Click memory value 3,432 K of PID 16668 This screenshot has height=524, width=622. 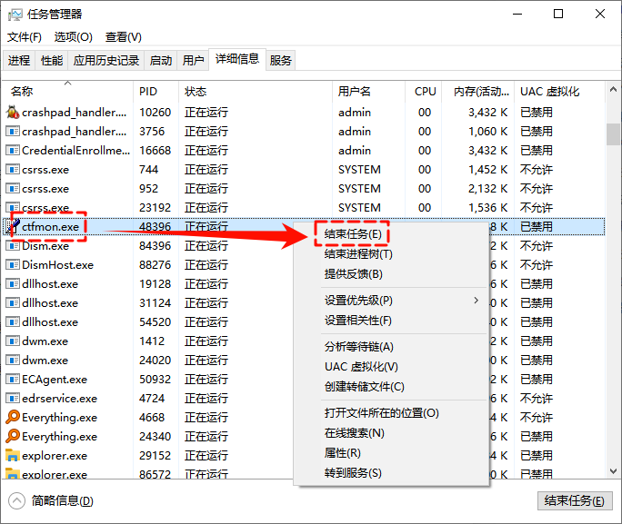[488, 151]
